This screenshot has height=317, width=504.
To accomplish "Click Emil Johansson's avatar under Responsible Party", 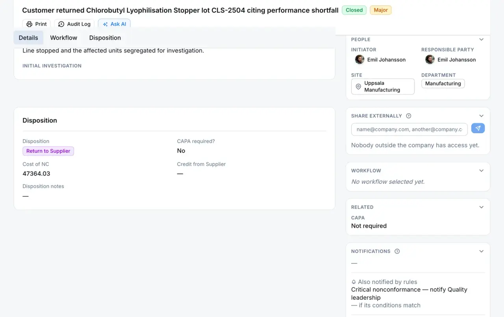I will coord(430,59).
